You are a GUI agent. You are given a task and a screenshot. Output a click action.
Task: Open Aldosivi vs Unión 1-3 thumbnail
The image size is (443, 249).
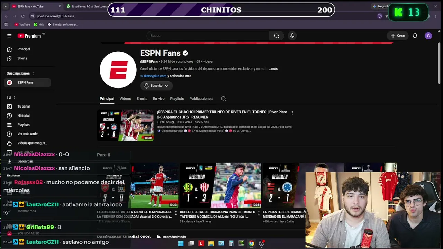click(x=220, y=185)
